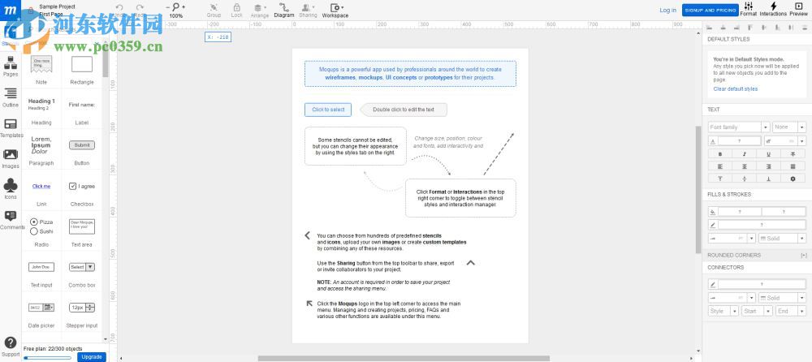Click the Redo arrow
This screenshot has width=812, height=362.
coord(140,8)
